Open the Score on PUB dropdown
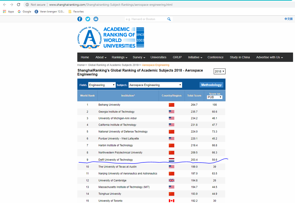Screen dimensions: 295x203 click(x=214, y=97)
